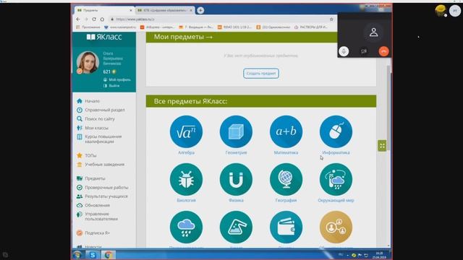Open the География globe icon
The width and height of the screenshot is (463, 260).
pyautogui.click(x=286, y=179)
